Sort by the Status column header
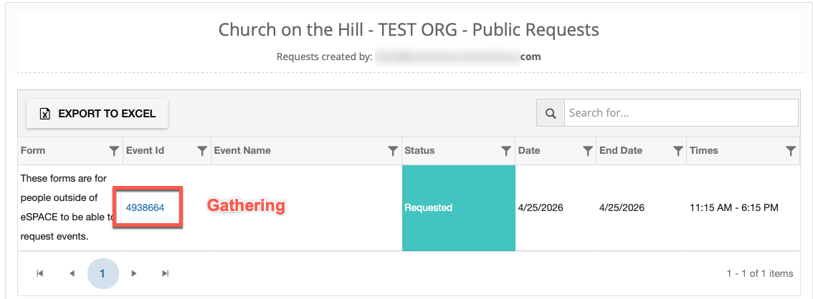The width and height of the screenshot is (813, 299). pos(419,151)
